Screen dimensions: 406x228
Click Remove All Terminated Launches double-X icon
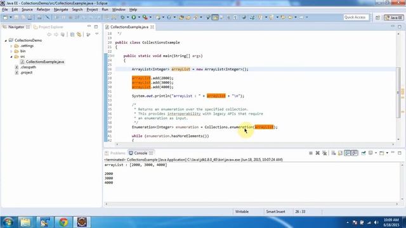[x=325, y=153]
